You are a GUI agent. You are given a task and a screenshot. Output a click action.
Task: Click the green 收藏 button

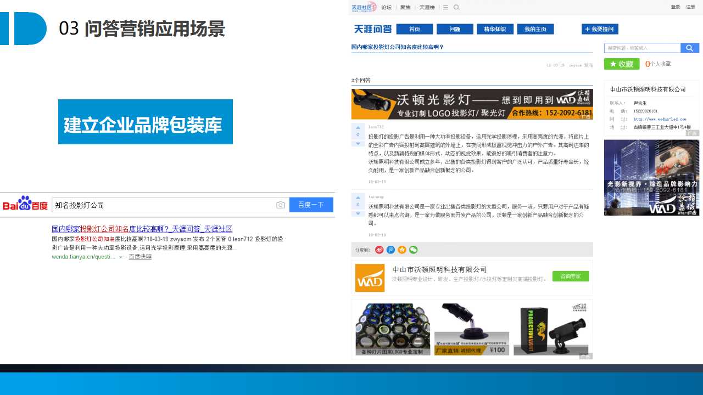pyautogui.click(x=622, y=64)
